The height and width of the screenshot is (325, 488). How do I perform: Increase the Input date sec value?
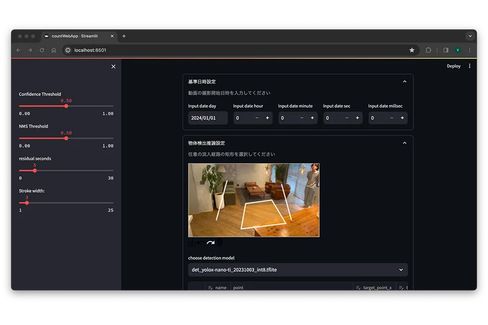coord(357,118)
